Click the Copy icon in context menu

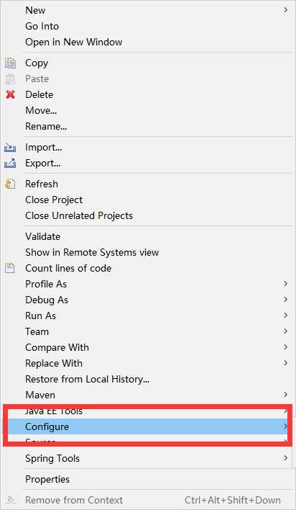point(10,63)
